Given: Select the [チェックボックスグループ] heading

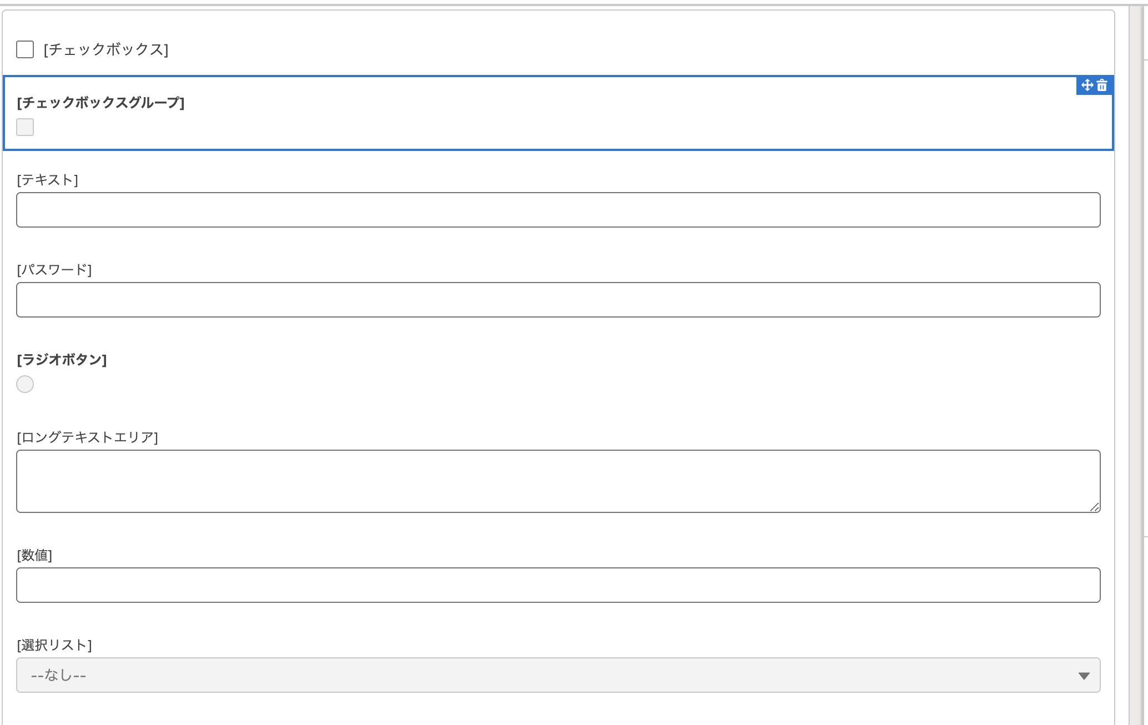Looking at the screenshot, I should pyautogui.click(x=100, y=103).
